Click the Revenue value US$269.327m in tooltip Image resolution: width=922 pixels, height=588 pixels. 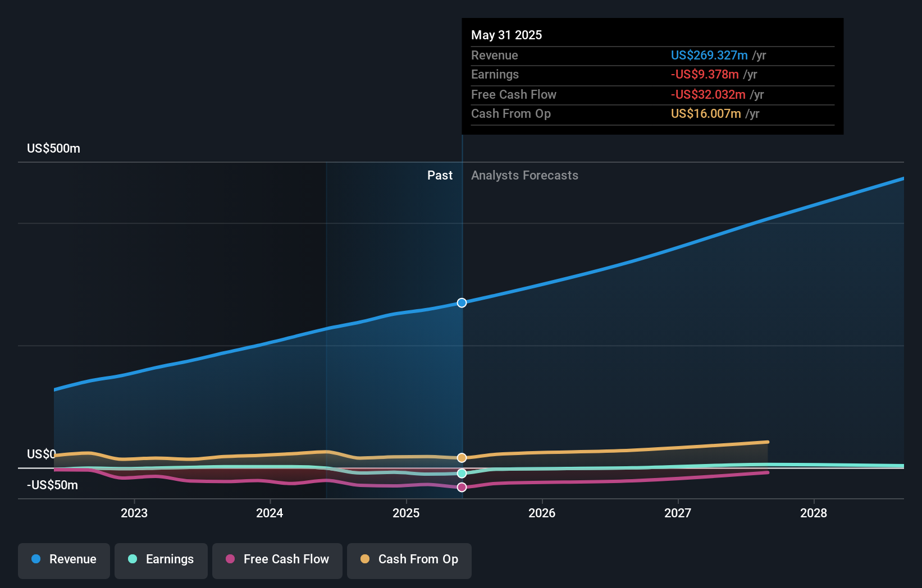(x=710, y=55)
